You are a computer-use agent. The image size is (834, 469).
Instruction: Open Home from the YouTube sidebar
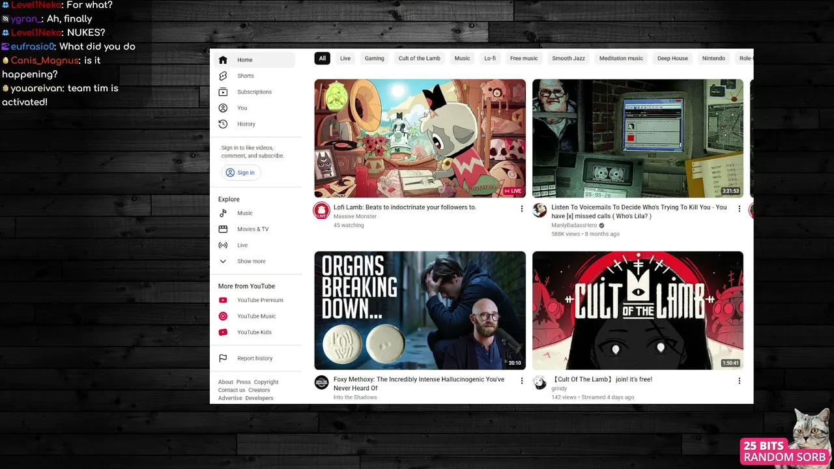tap(255, 60)
